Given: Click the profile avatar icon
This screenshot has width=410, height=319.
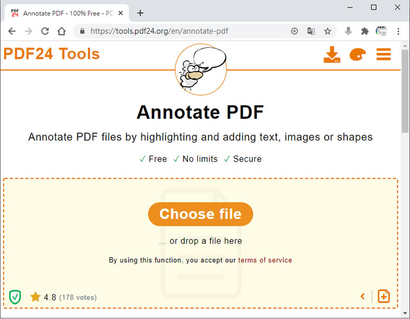Looking at the screenshot, I should 381,31.
